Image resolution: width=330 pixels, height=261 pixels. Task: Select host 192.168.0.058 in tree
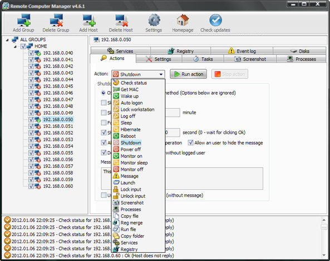(58, 173)
